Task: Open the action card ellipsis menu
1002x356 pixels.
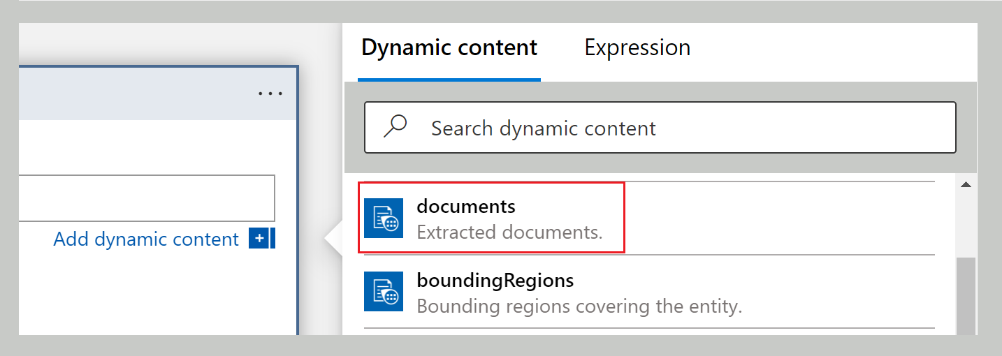Action: click(270, 94)
